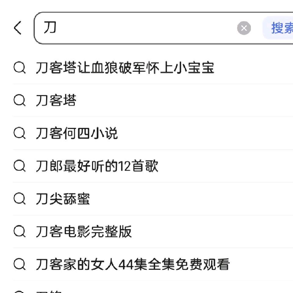This screenshot has height=293, width=293.
Task: Click magnifier icon beside 刀客家的女人44集全集免费观看
Action: (x=20, y=264)
